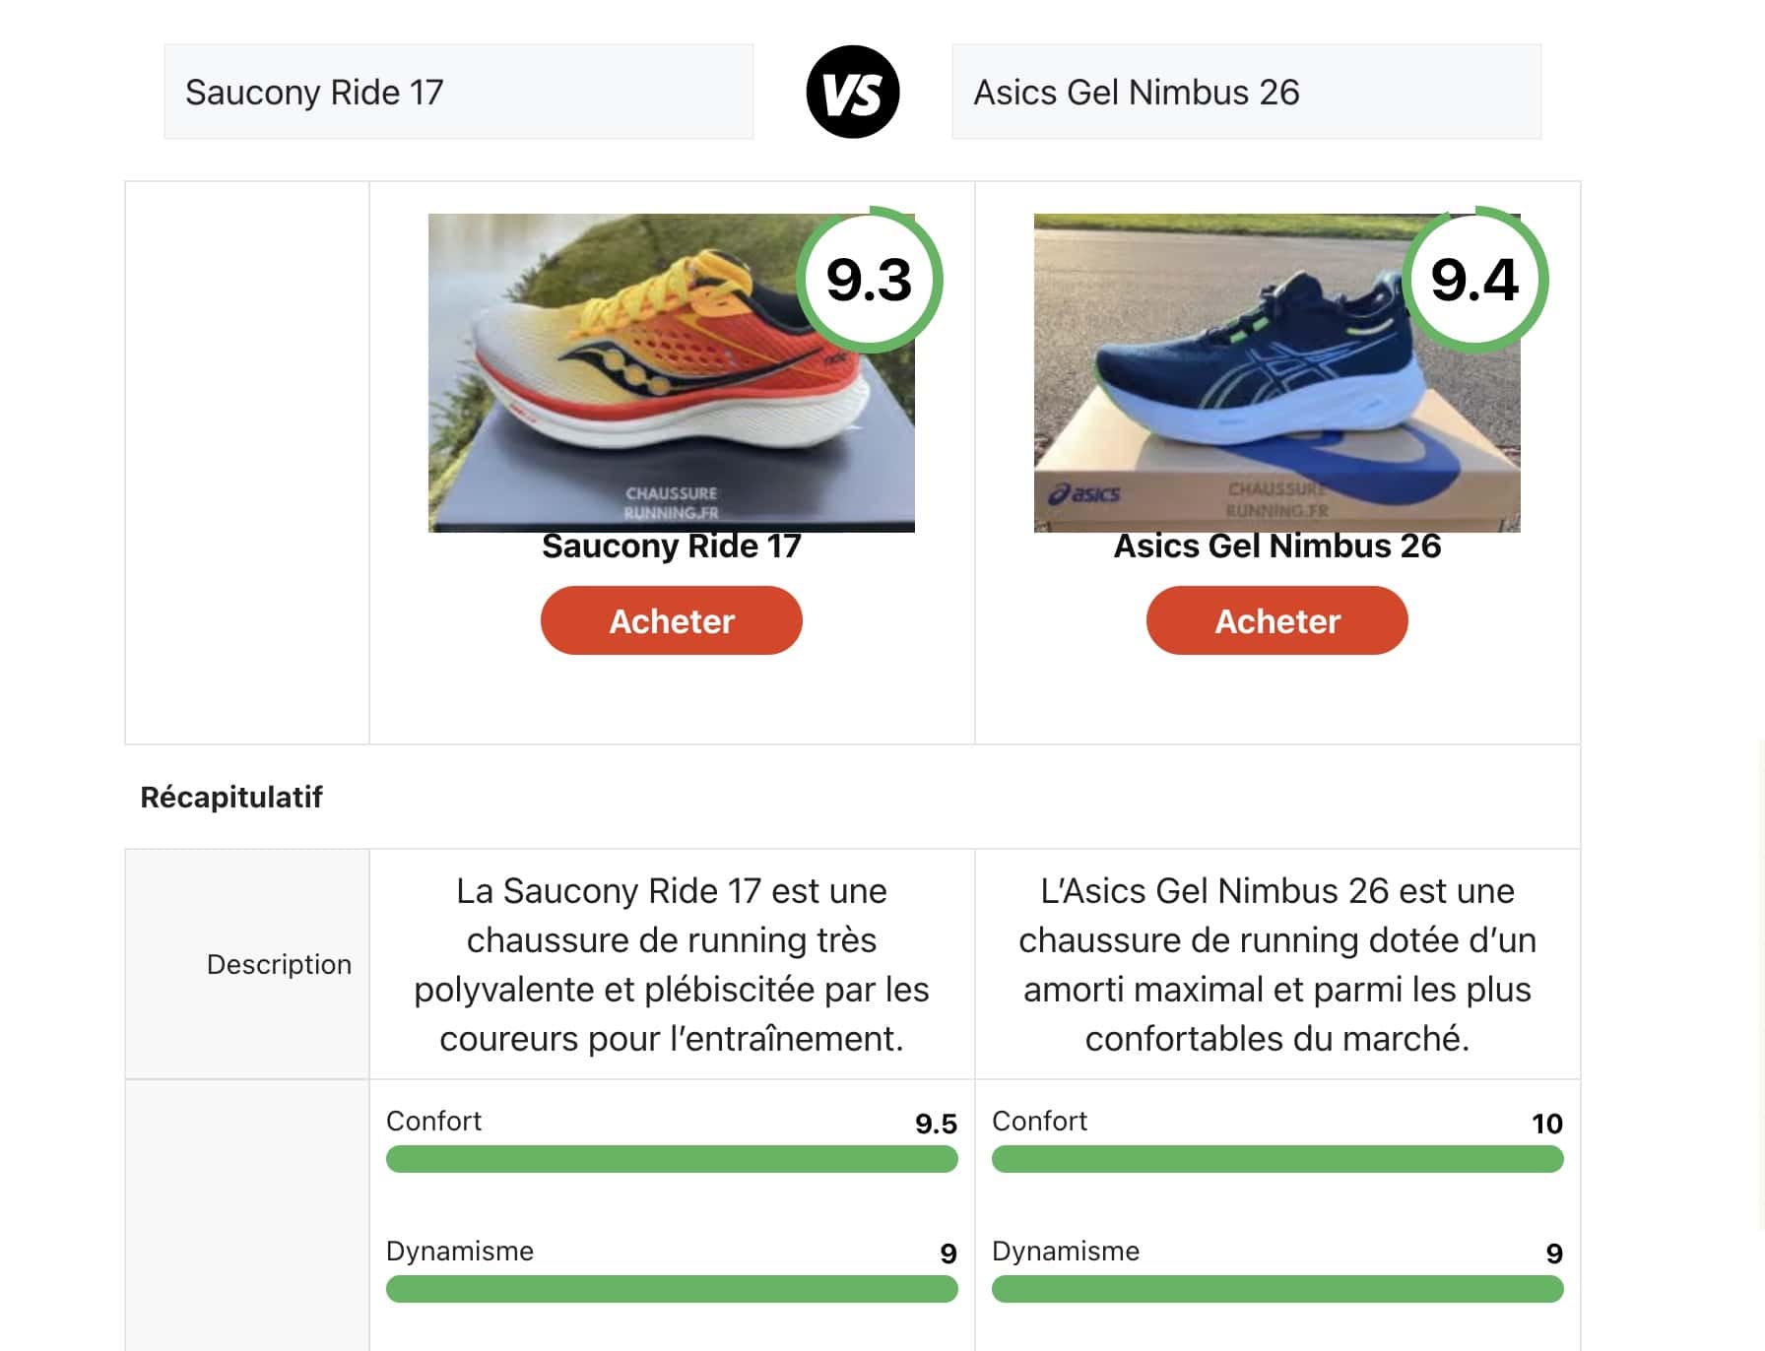Open the Asics Gel Nimbus 26 comparison field

(x=1246, y=92)
